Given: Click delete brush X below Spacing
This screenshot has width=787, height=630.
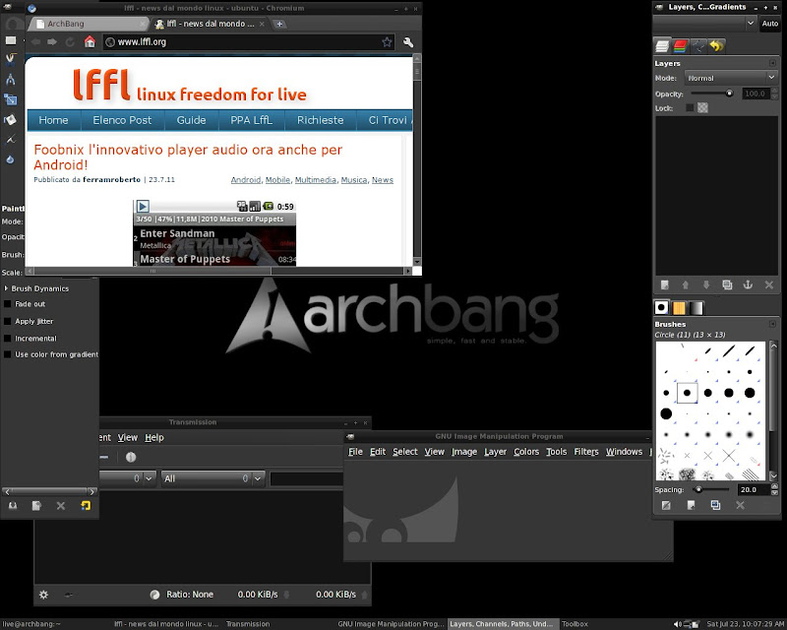Looking at the screenshot, I should click(x=741, y=505).
